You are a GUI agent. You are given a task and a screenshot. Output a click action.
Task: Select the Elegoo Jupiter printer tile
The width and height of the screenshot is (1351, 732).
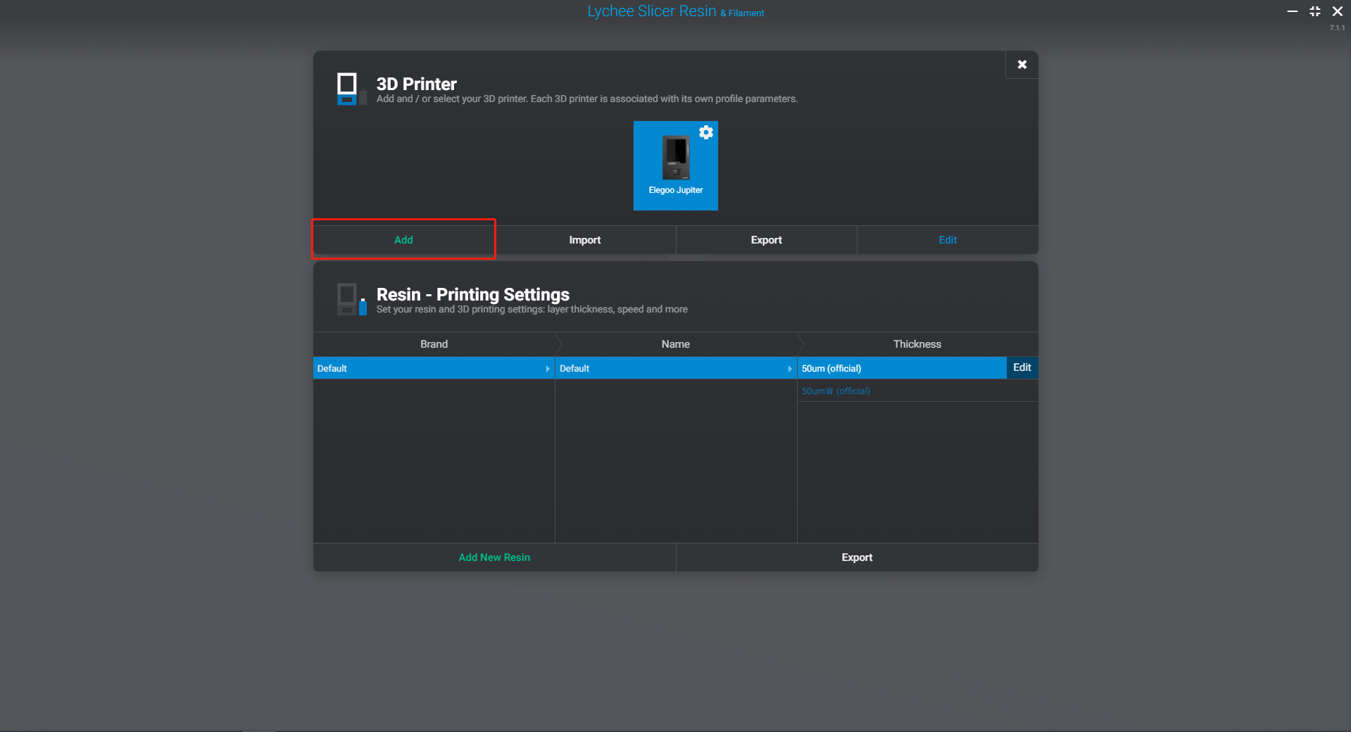(675, 166)
